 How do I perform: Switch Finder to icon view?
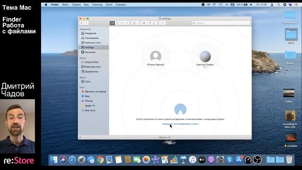[x=112, y=23]
